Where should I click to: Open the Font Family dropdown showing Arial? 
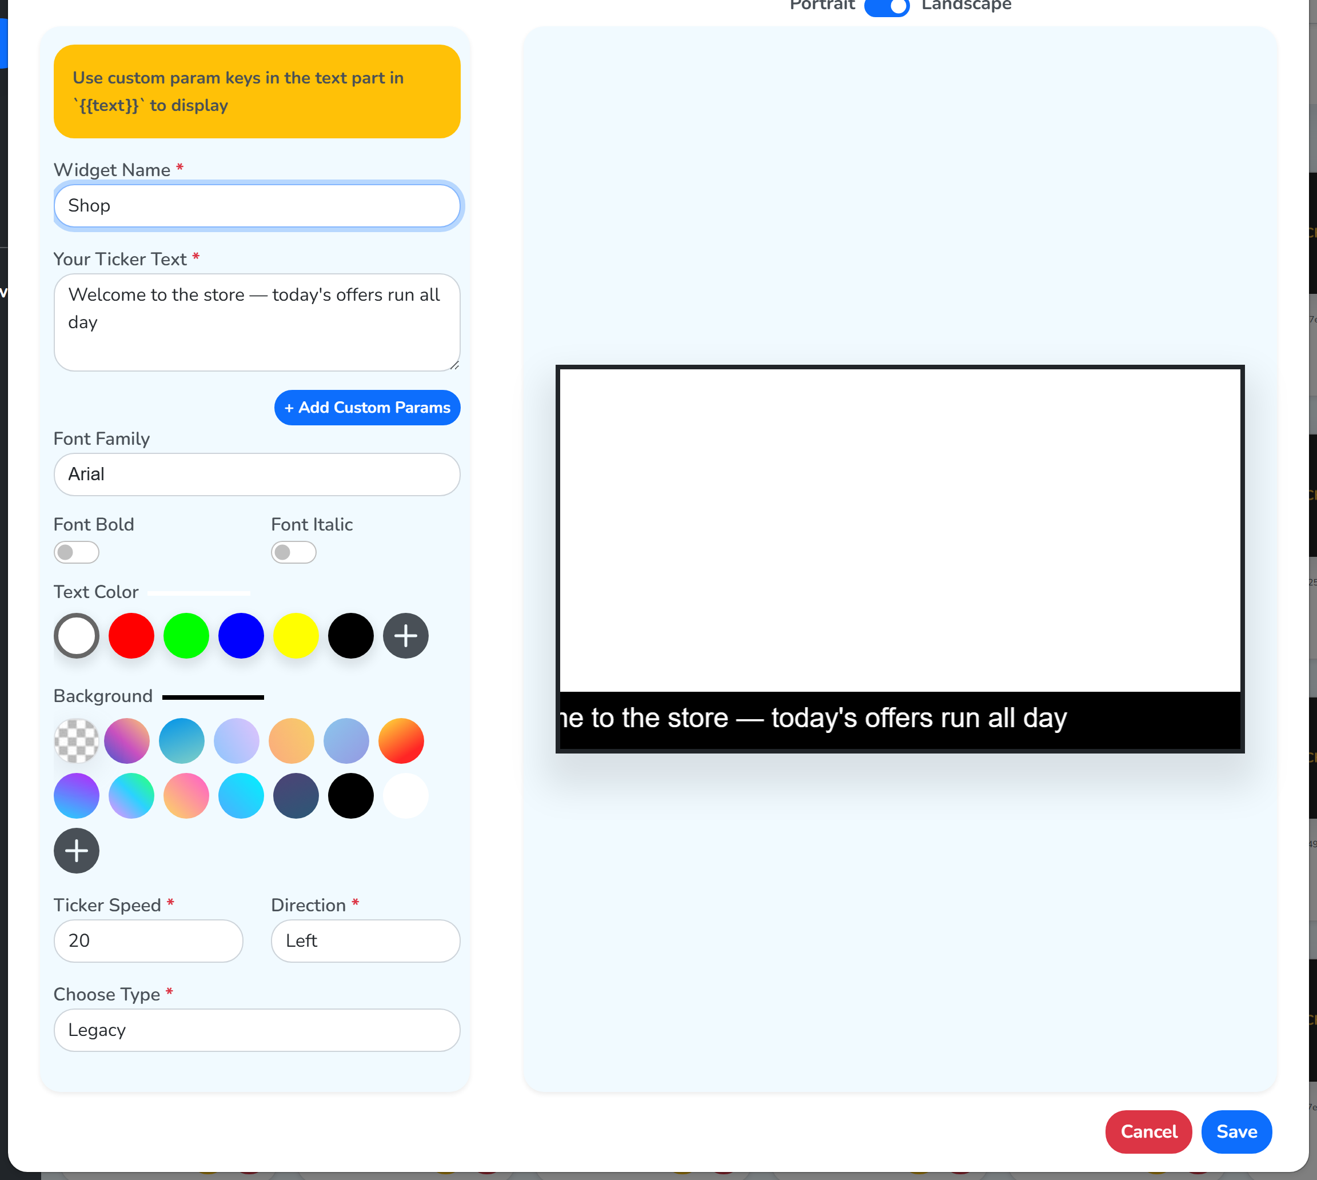click(257, 475)
